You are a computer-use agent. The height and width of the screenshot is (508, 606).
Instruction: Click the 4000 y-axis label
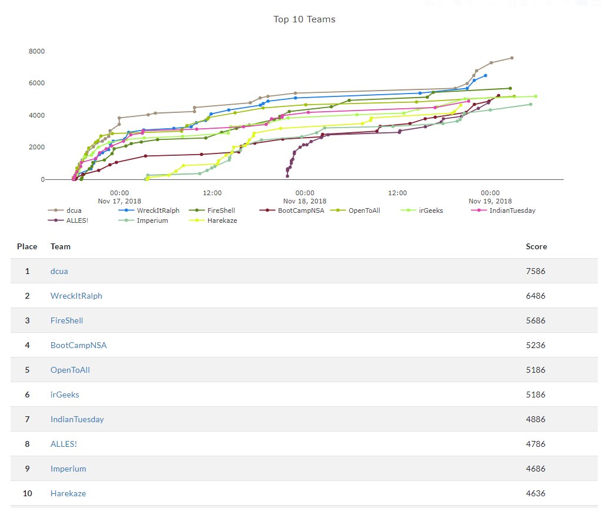point(36,115)
